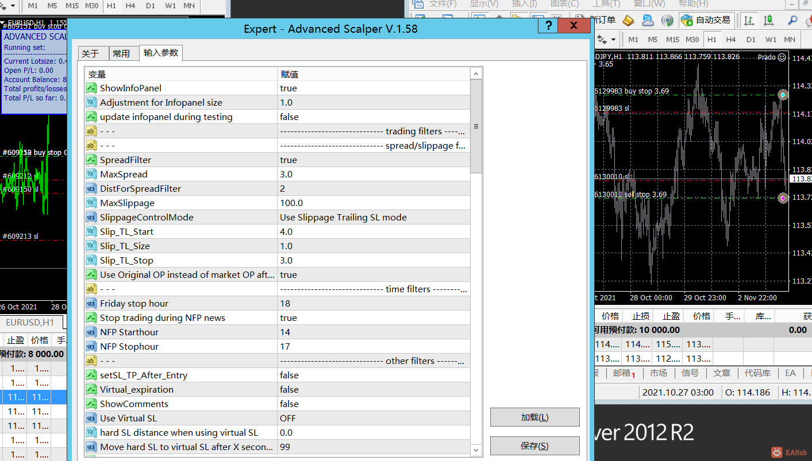
Task: Click the icon beside Stop trading during NFP news
Action: (x=91, y=317)
